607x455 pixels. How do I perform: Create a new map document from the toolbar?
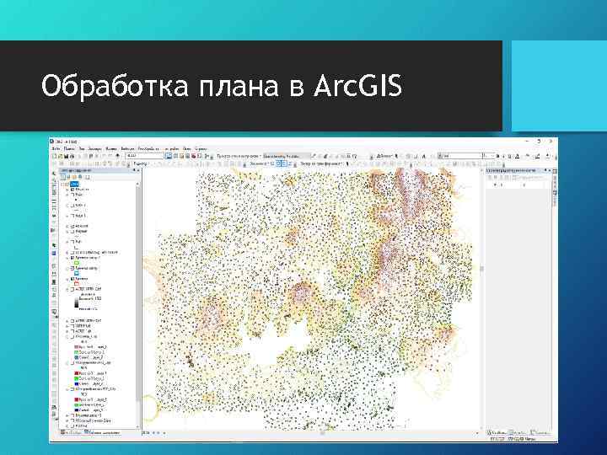pos(55,156)
